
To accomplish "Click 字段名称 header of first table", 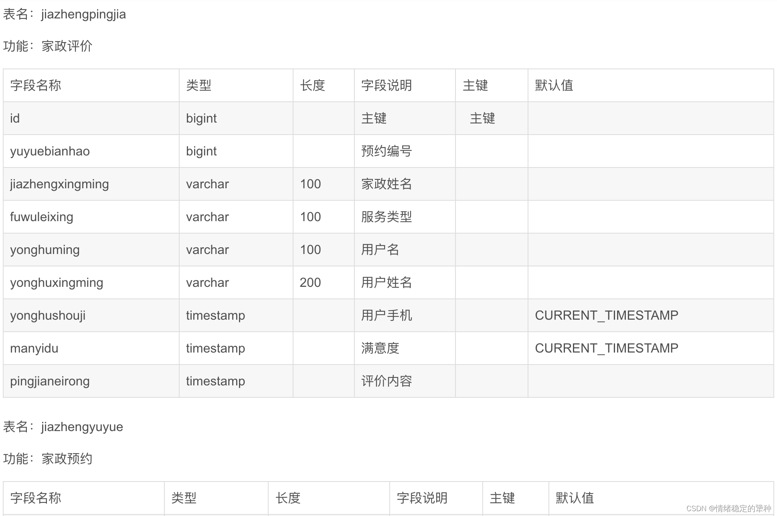I will [x=36, y=85].
